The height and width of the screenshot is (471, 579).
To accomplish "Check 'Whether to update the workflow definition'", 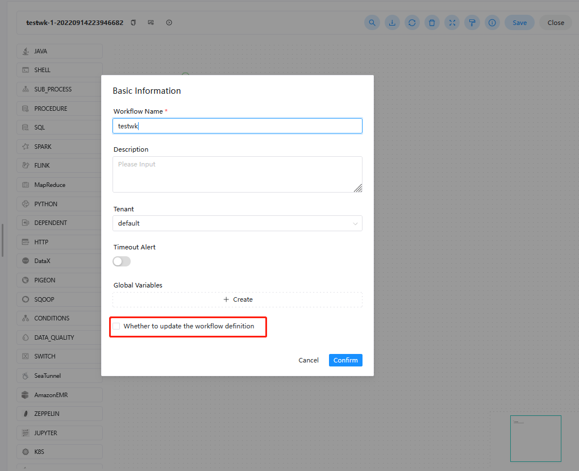I will pos(116,326).
